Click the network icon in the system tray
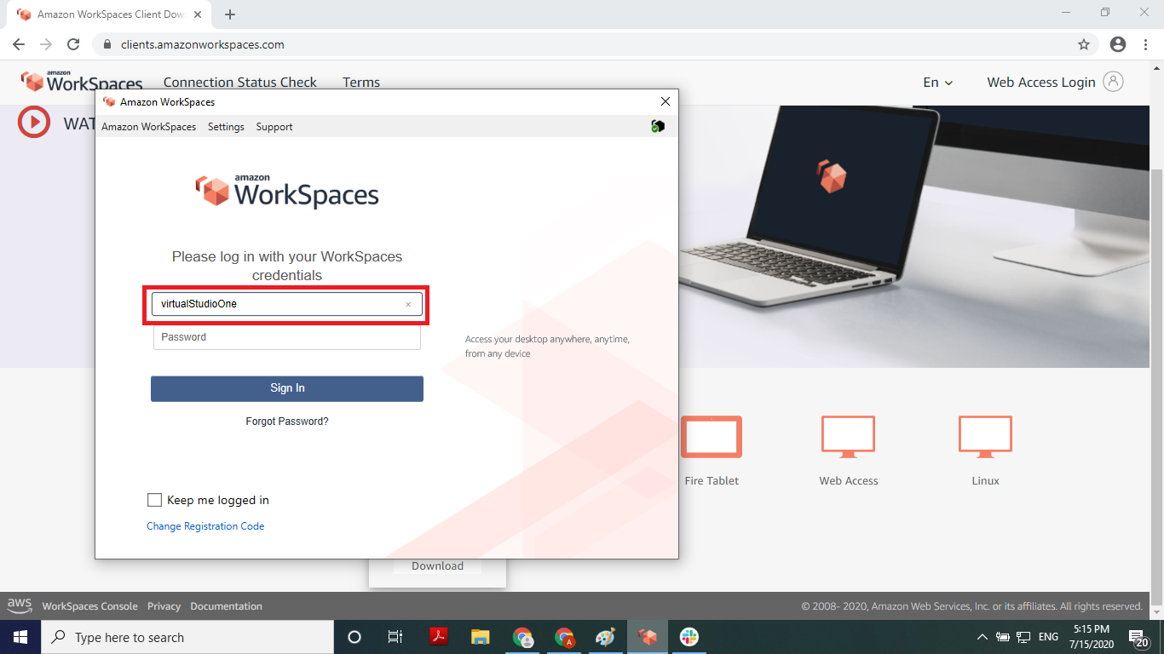 tap(1023, 637)
